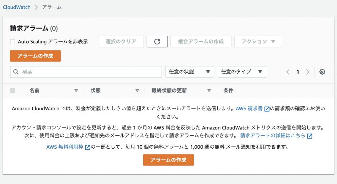Screen dimensions: 337x184
Task: Click the 最終状態の更新 column header
Action: point(169,90)
